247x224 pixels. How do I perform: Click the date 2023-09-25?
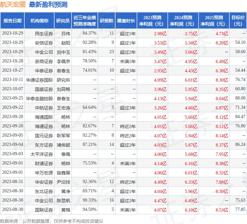coord(13,98)
